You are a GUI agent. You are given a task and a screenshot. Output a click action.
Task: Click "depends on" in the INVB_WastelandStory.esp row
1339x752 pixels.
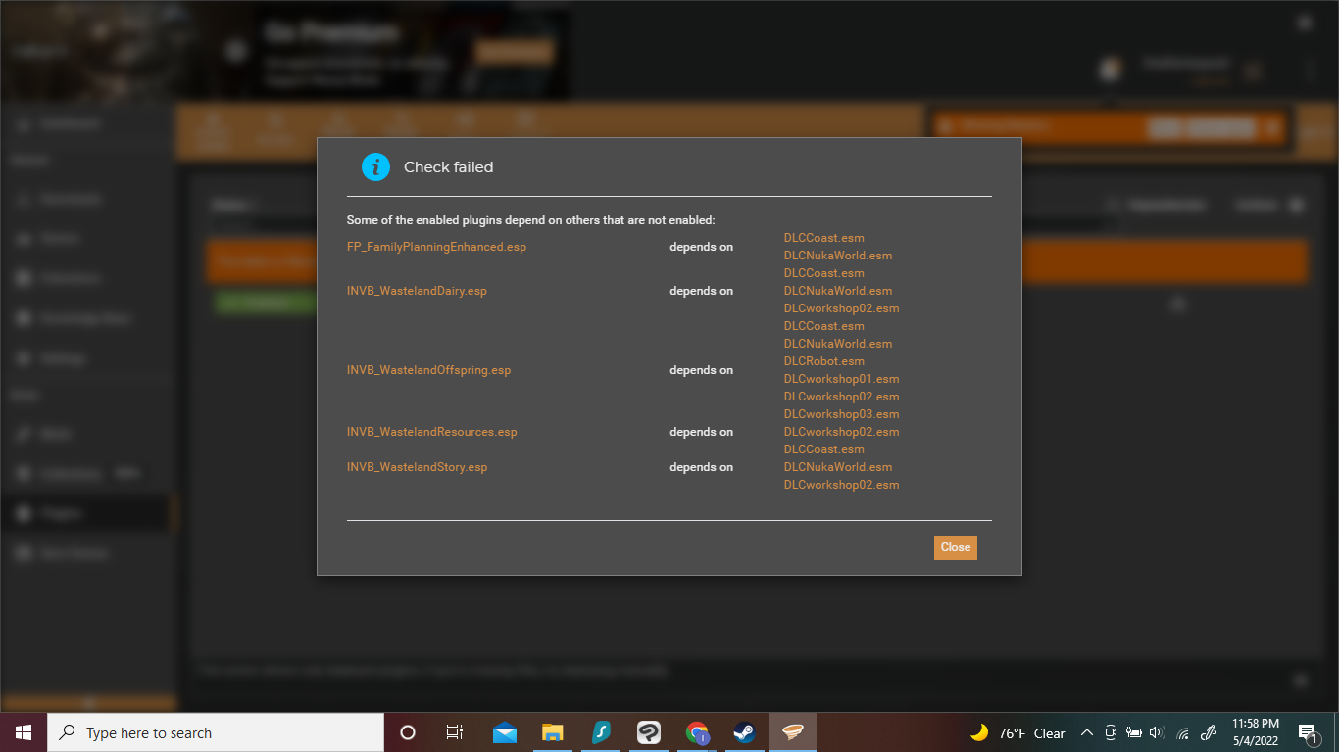pos(701,467)
